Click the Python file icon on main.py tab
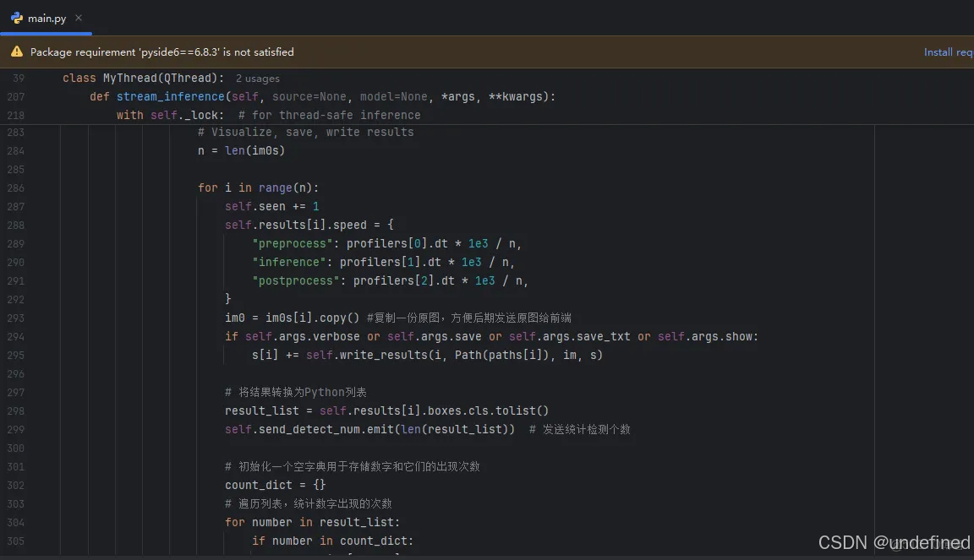This screenshot has height=560, width=974. (x=17, y=18)
